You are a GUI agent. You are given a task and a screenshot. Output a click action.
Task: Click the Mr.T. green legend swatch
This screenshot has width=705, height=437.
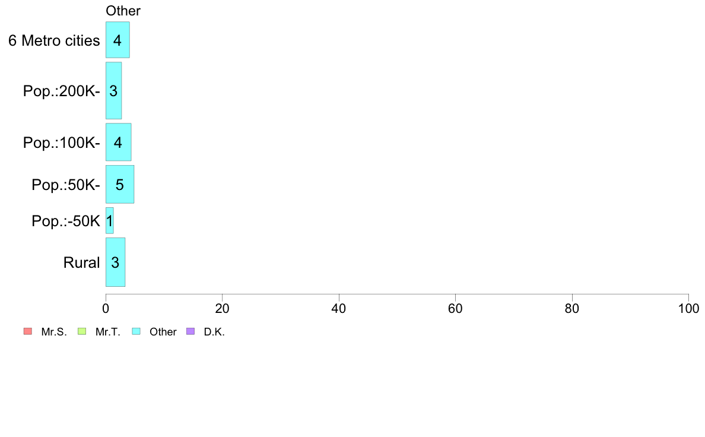click(82, 332)
